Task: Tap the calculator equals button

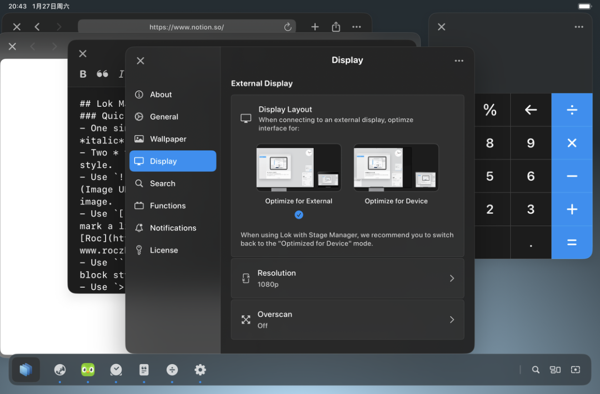Action: 572,242
